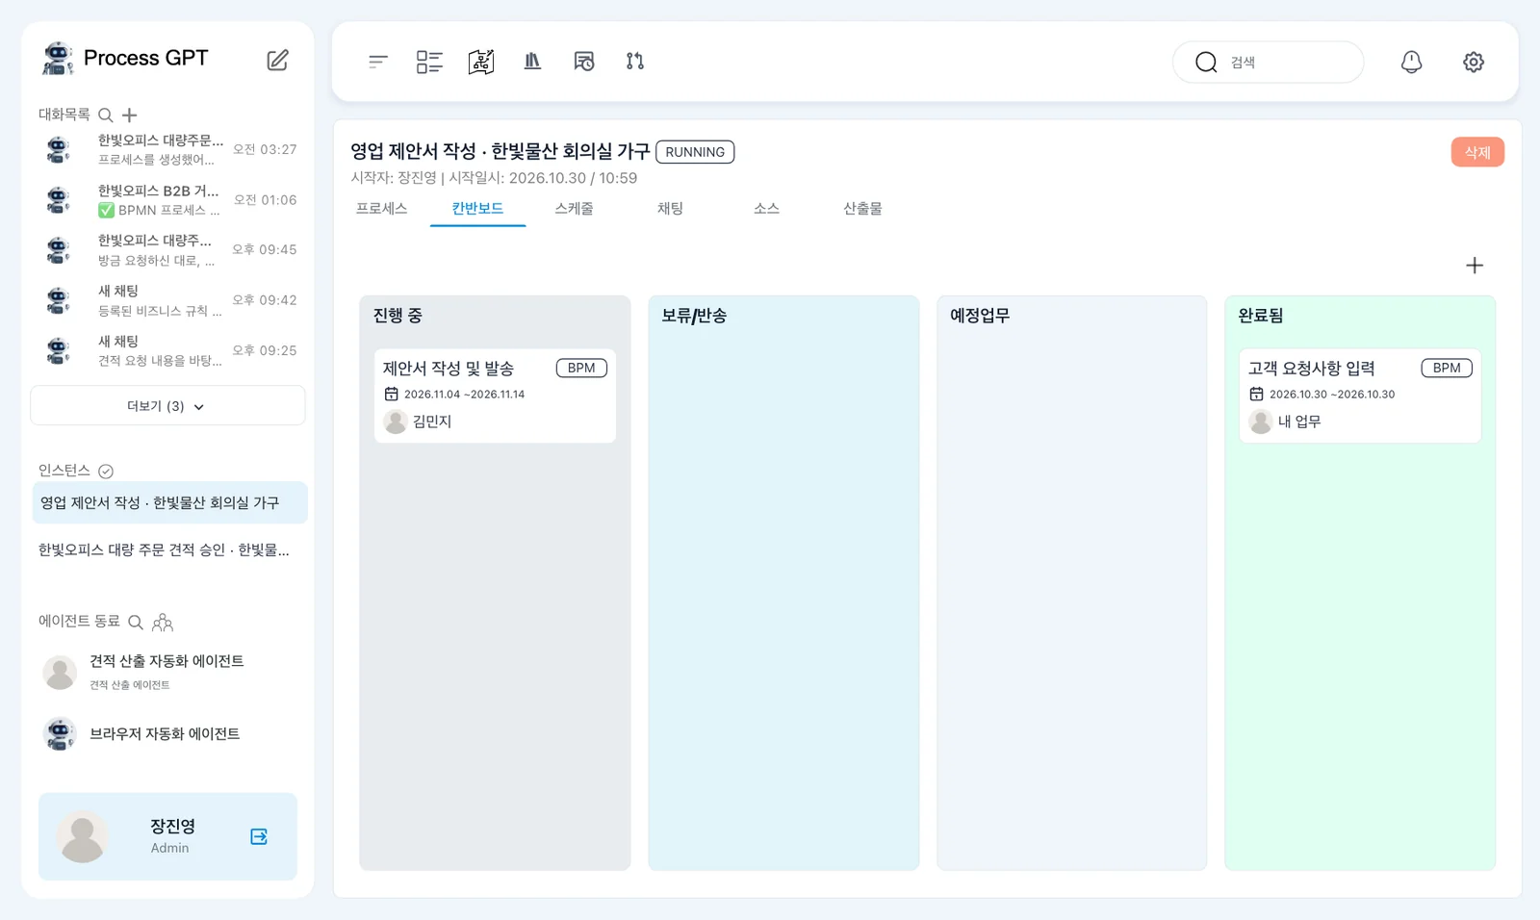Open the scheduled board clock icon
The height and width of the screenshot is (920, 1540).
(x=584, y=62)
